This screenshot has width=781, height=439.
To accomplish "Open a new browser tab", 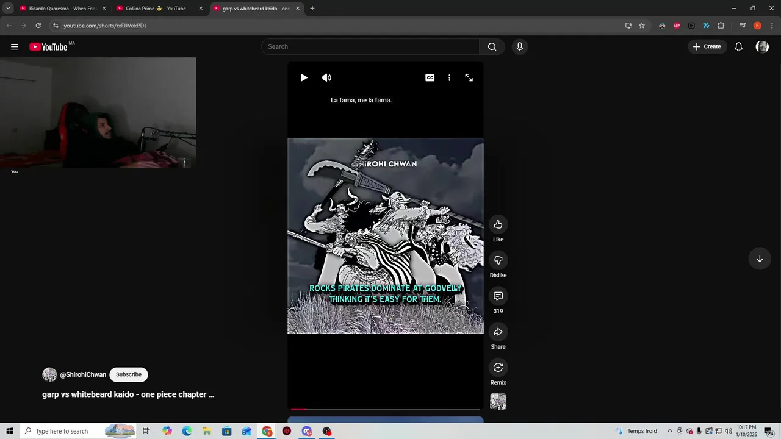I will pos(312,9).
